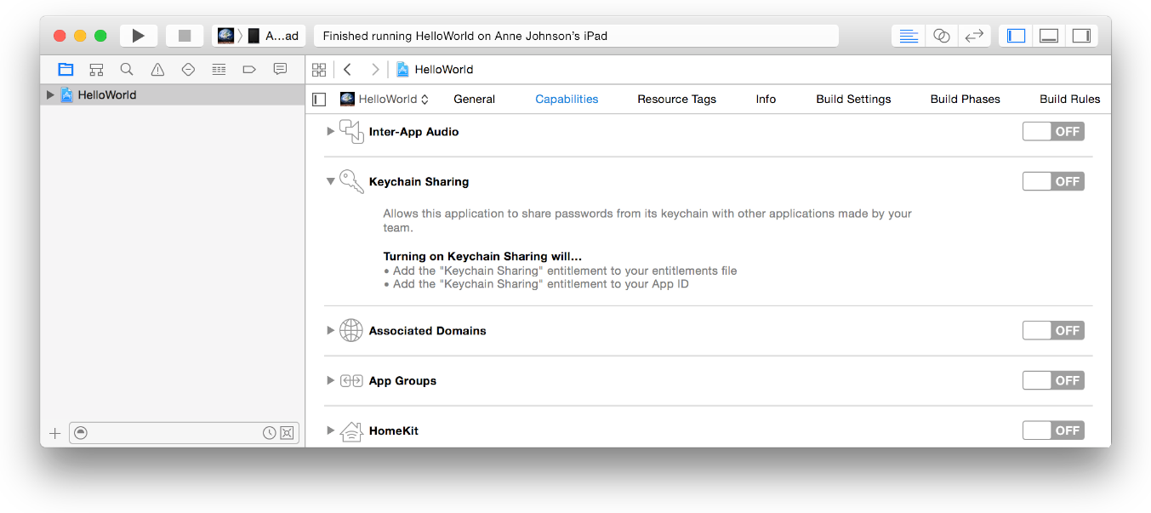Open the HelloWorld target popup
This screenshot has width=1151, height=513.
click(385, 100)
